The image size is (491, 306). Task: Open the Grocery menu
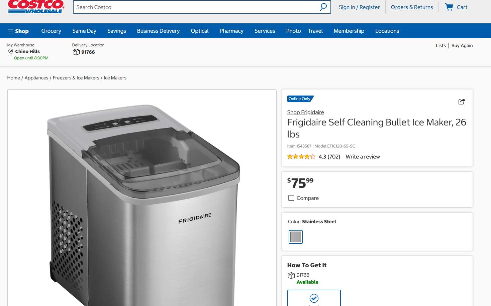tap(51, 31)
